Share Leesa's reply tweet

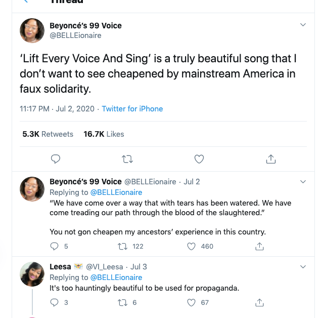click(x=259, y=303)
